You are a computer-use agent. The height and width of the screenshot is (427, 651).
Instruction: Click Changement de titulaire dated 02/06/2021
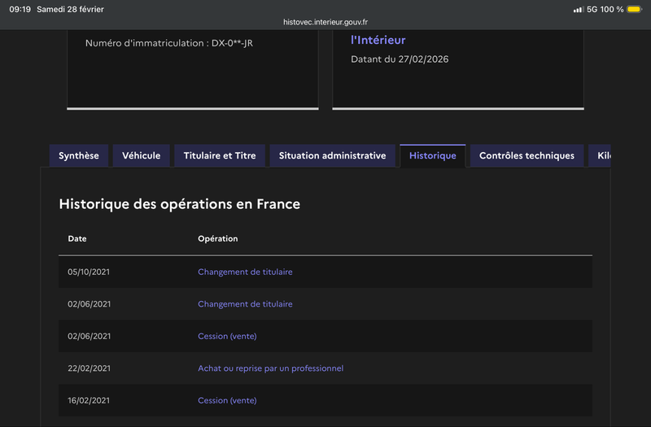(245, 304)
